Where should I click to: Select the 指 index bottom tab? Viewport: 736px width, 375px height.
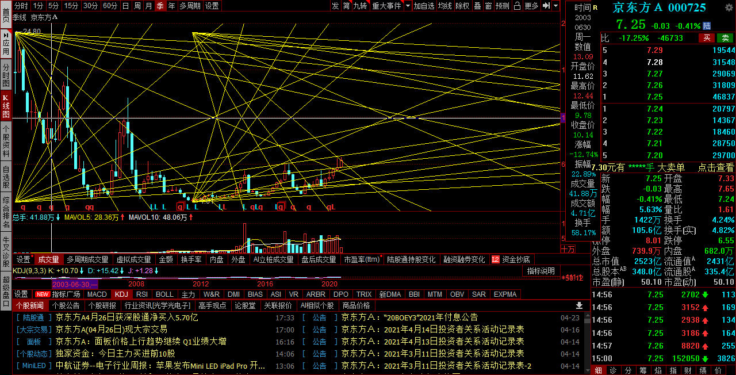(672, 370)
